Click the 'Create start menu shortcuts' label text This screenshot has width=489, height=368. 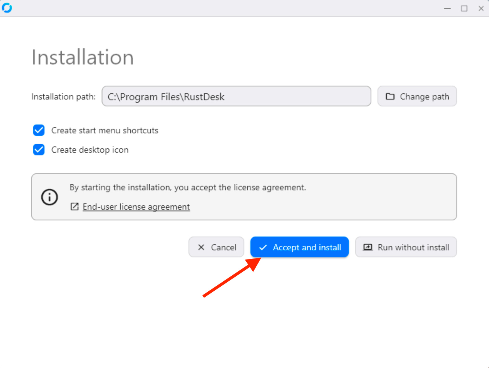(105, 130)
